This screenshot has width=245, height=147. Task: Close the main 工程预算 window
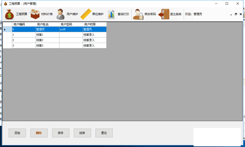click(x=238, y=4)
